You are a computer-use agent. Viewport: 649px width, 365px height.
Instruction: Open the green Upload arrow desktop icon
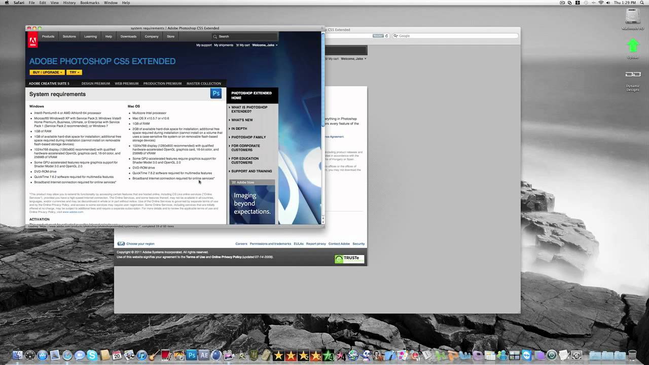(x=633, y=46)
